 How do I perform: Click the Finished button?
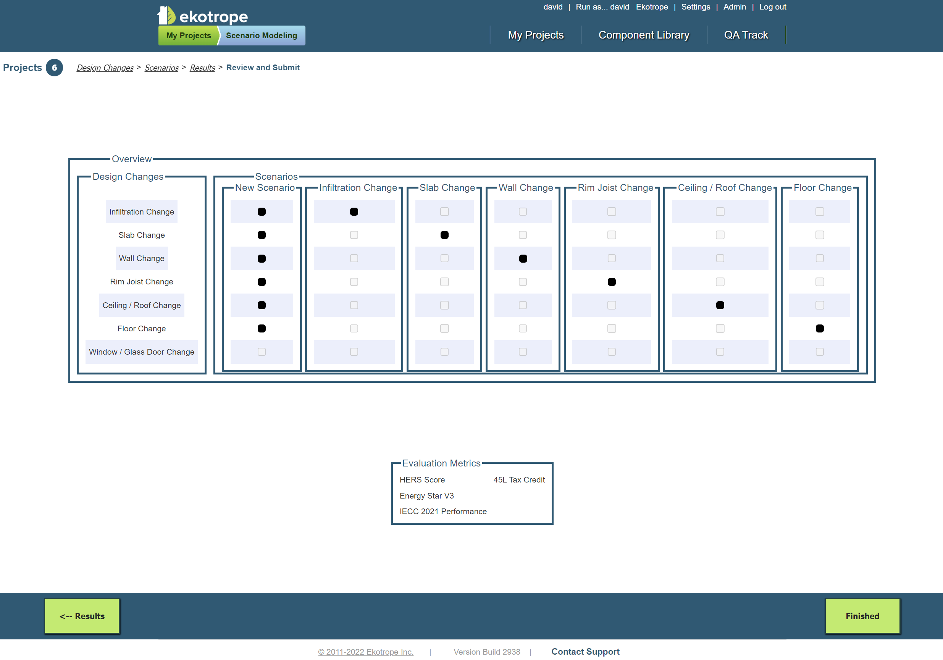click(x=862, y=616)
